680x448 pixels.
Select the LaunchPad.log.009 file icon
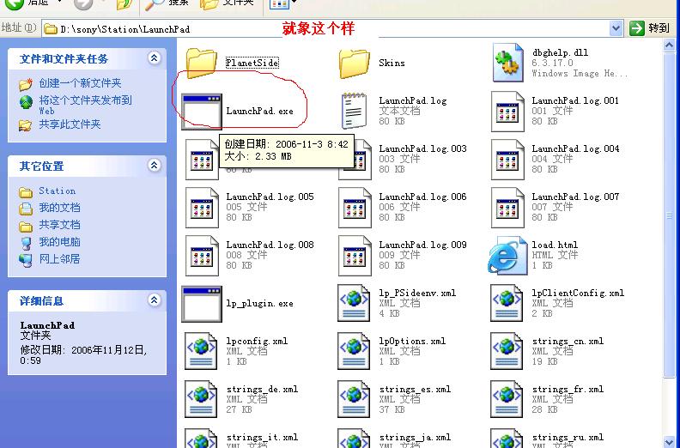click(355, 256)
